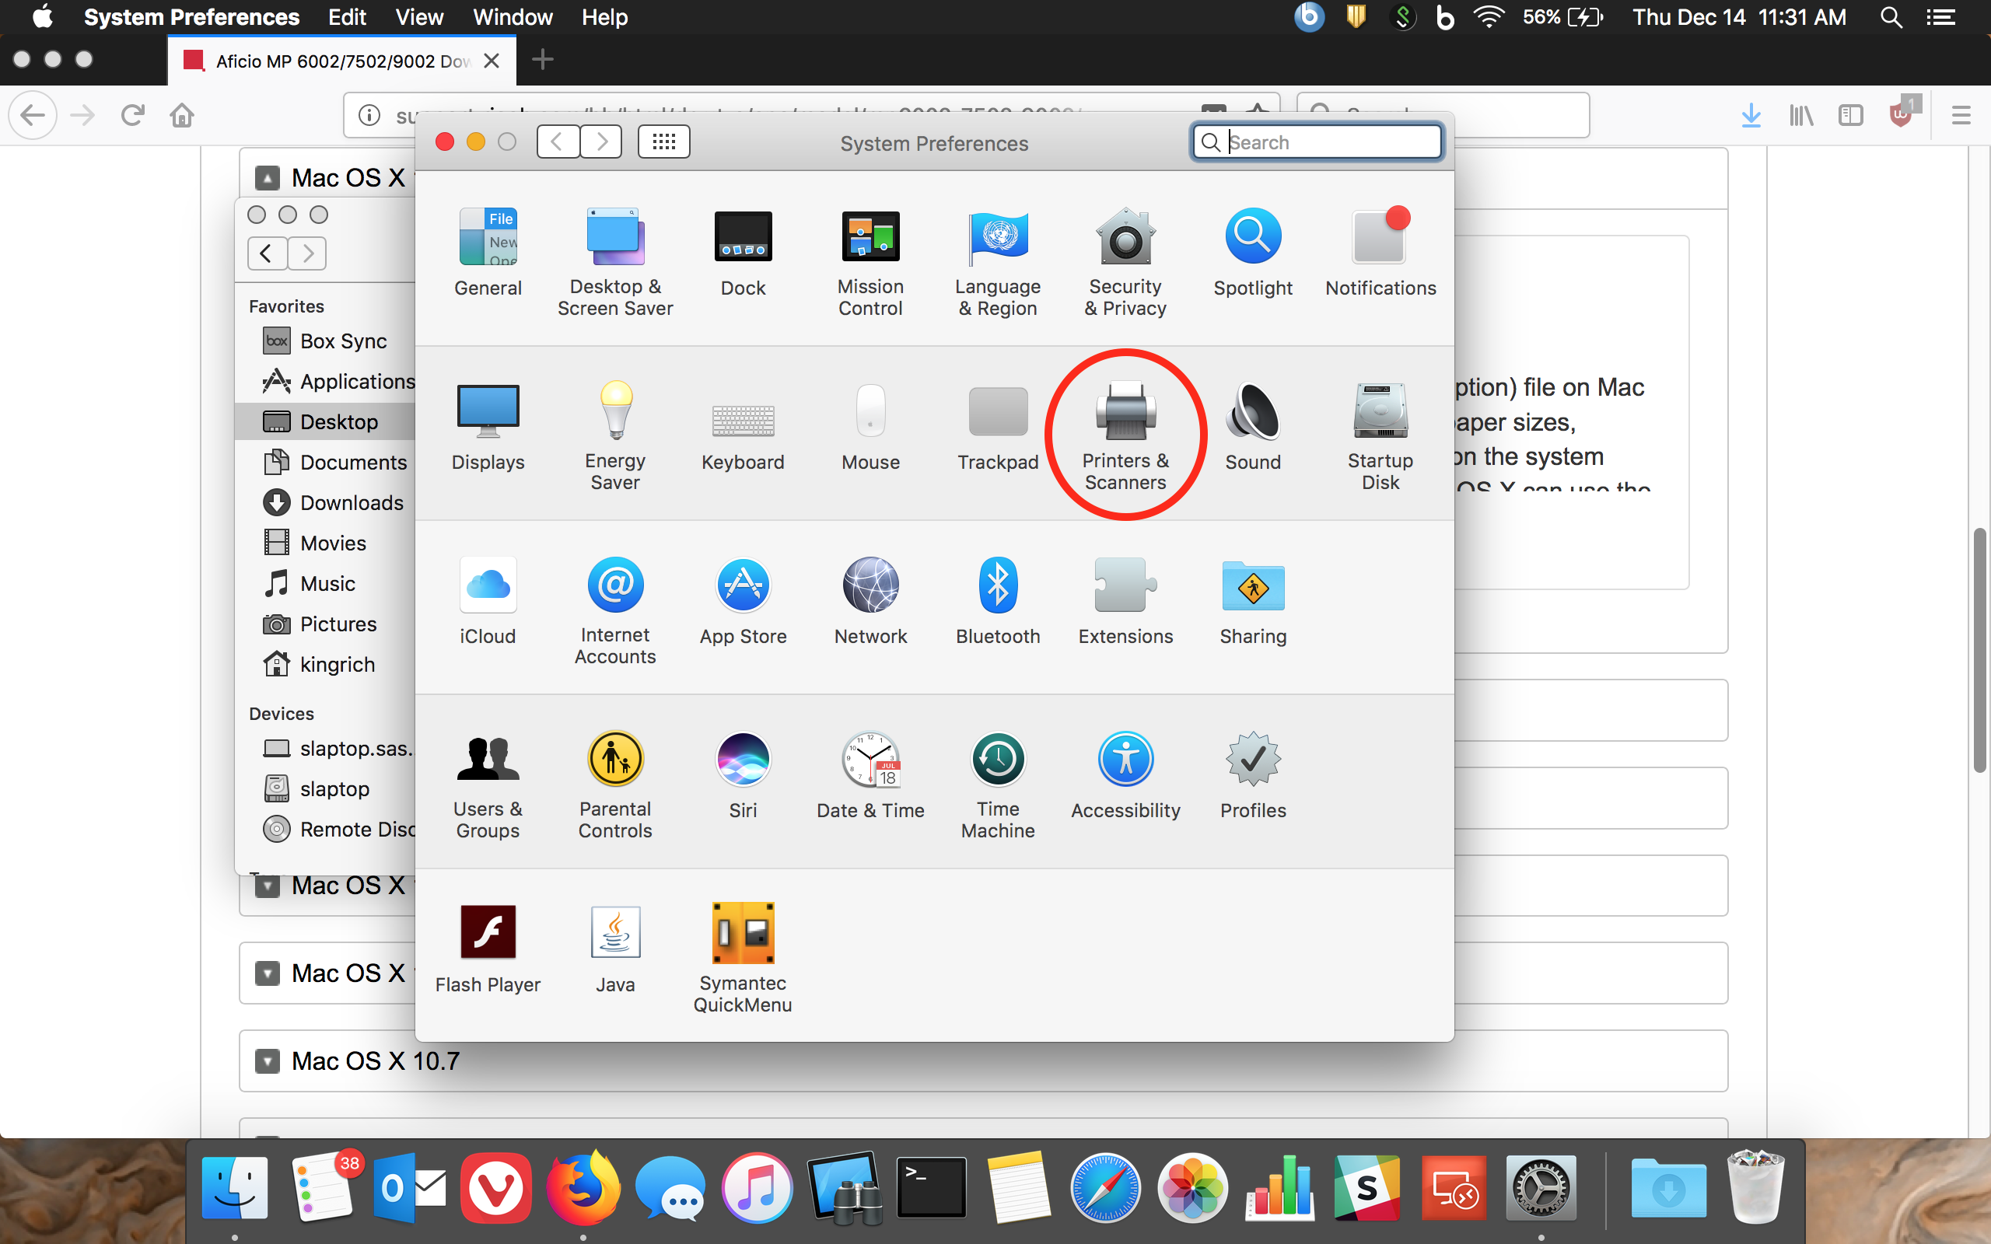Open Time Machine preferences

998,786
